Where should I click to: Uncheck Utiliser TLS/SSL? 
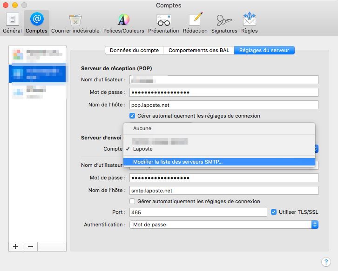click(274, 212)
